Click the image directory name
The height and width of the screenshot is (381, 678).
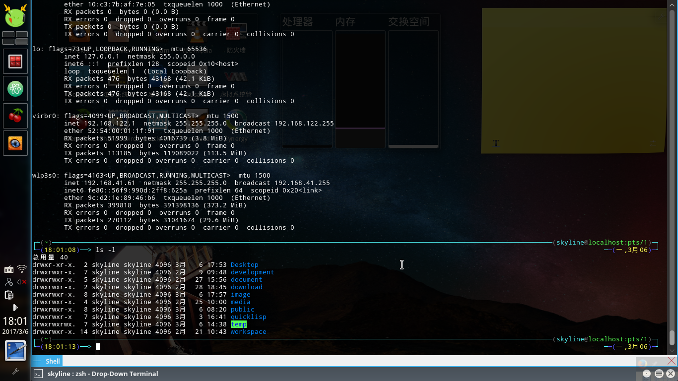(241, 295)
